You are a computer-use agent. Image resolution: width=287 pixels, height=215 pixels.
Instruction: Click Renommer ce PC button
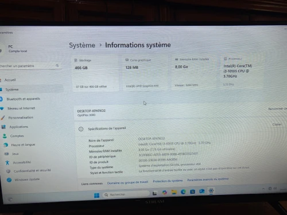277,108
